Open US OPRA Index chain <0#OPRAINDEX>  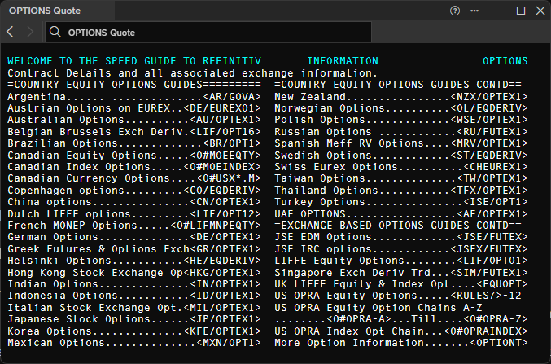coord(486,331)
